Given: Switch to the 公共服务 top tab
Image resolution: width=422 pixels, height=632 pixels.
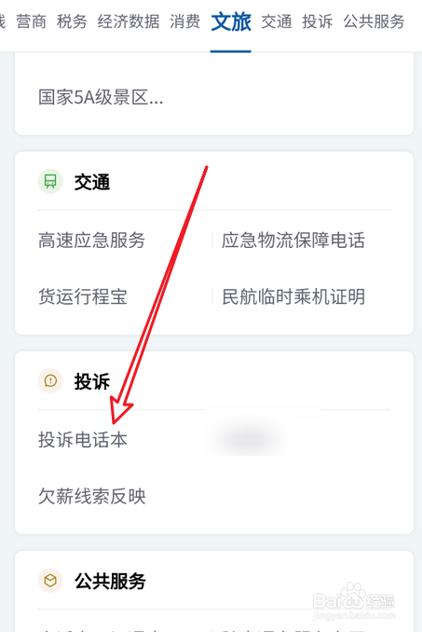Looking at the screenshot, I should coord(374,21).
